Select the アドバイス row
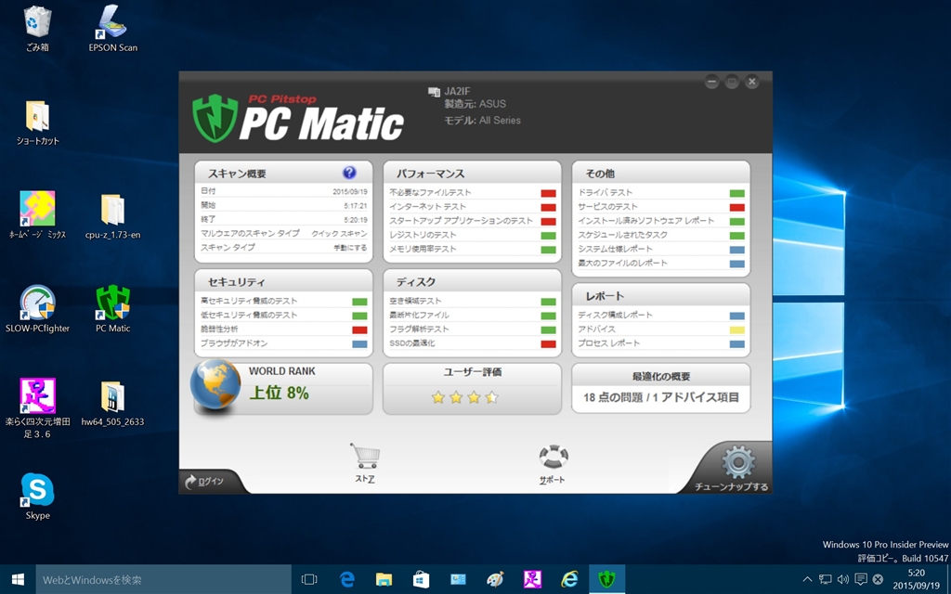This screenshot has height=594, width=951. click(x=661, y=329)
